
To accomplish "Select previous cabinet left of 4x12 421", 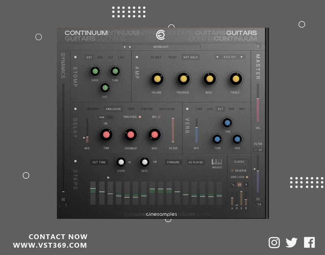I will pyautogui.click(x=217, y=57).
